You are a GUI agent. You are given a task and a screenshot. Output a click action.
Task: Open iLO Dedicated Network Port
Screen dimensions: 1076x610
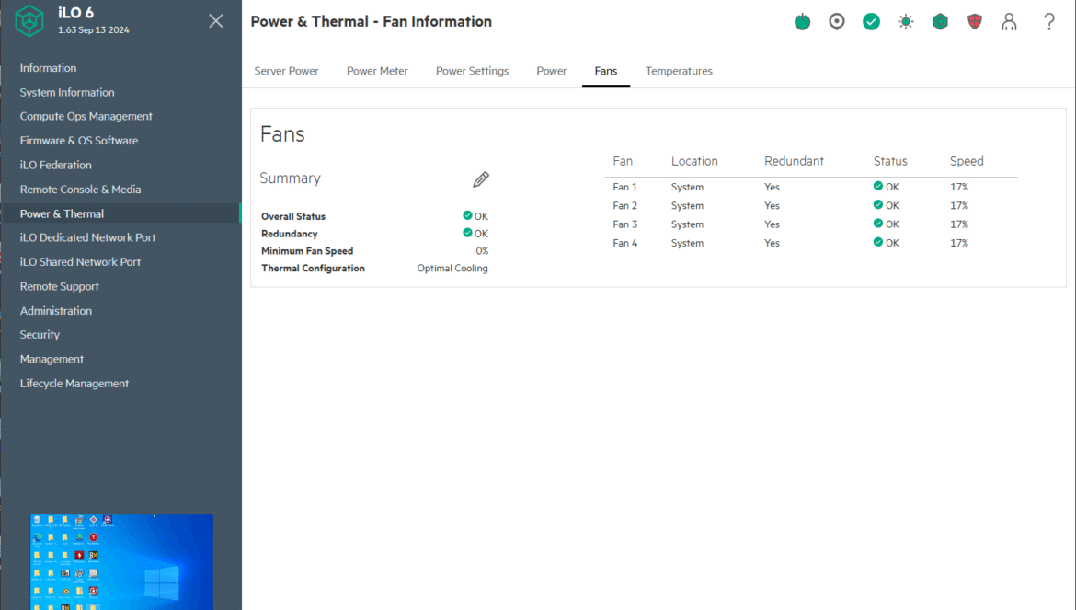[x=88, y=237]
